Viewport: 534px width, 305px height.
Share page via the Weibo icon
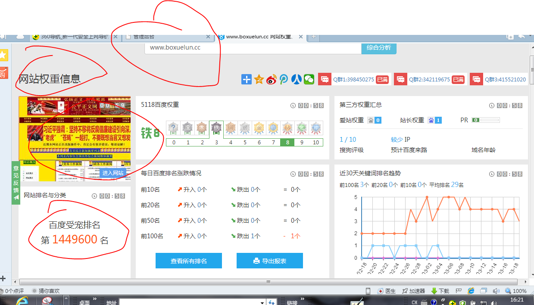(271, 79)
